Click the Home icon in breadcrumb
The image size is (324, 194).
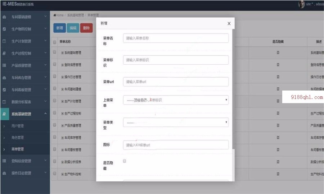point(55,15)
